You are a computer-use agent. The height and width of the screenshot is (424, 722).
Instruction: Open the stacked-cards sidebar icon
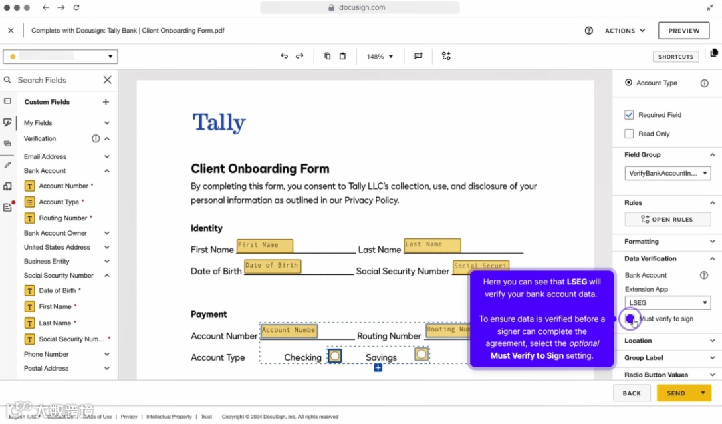[x=7, y=144]
